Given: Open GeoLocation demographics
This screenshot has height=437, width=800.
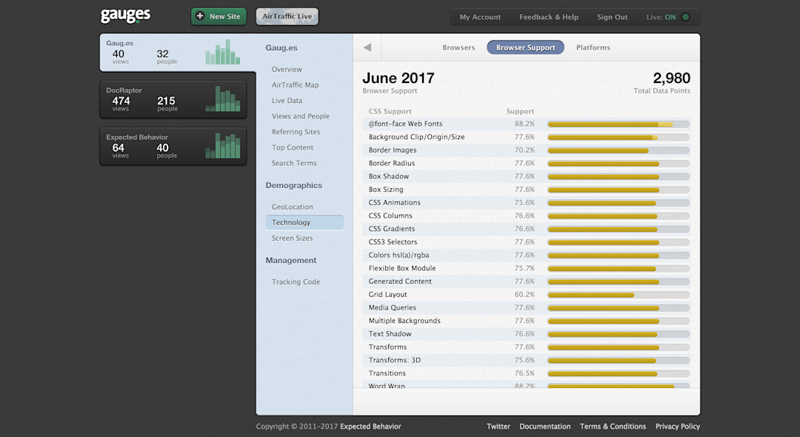Looking at the screenshot, I should coord(293,207).
